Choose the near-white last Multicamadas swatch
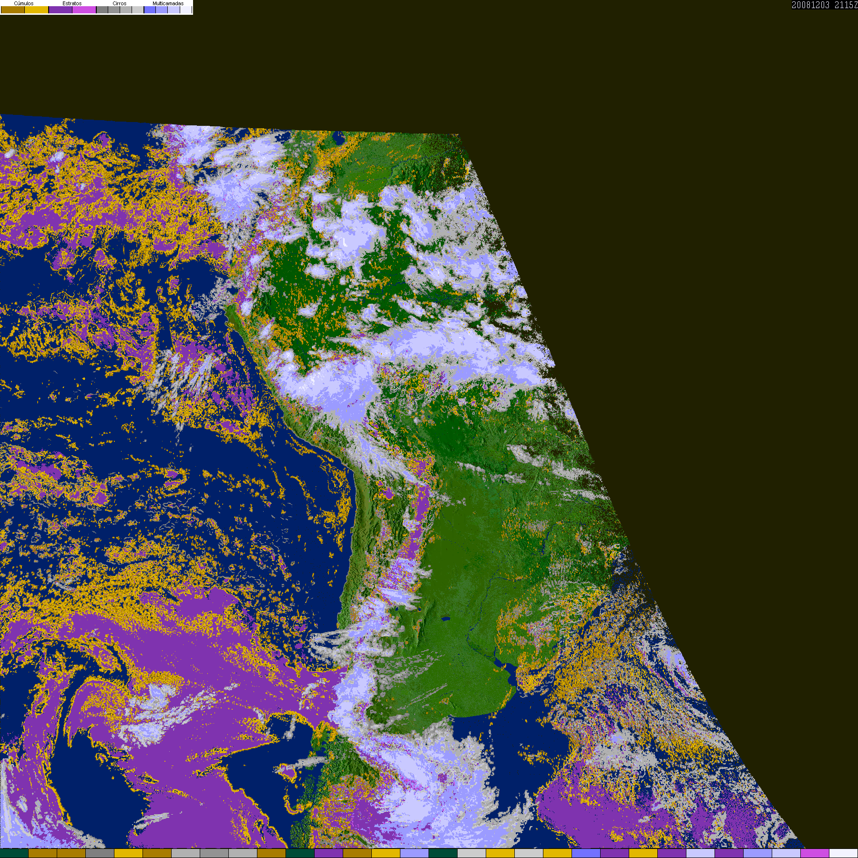This screenshot has width=858, height=858. (x=186, y=10)
